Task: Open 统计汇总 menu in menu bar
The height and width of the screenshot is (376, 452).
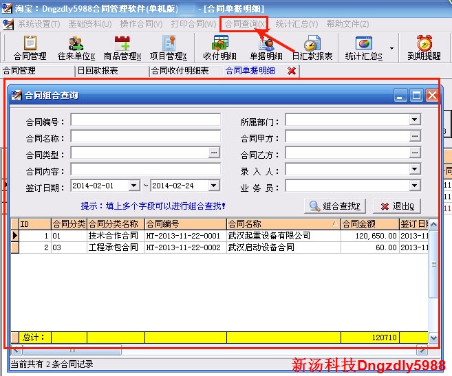Action: tap(297, 24)
